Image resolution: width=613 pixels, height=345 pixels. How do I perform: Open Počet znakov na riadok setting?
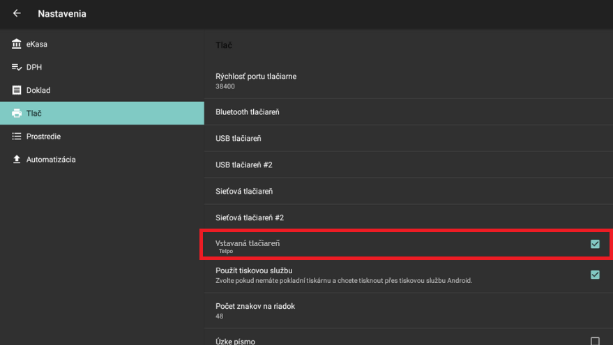255,310
